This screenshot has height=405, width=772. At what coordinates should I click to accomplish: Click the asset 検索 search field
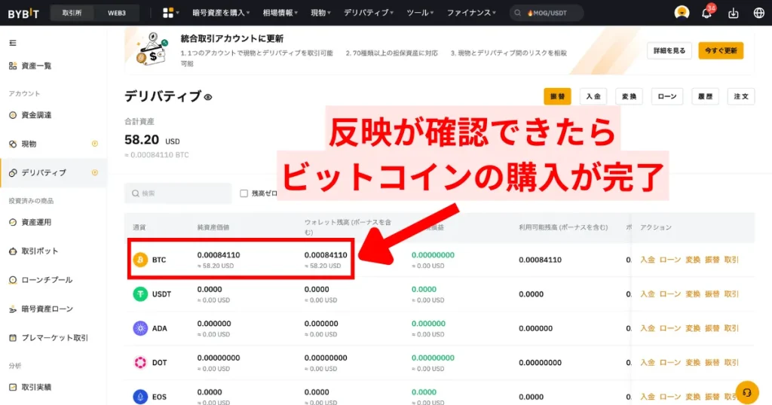tap(178, 193)
